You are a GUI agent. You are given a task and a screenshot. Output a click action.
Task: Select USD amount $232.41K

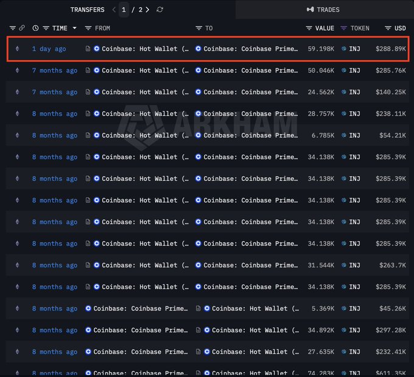(391, 352)
